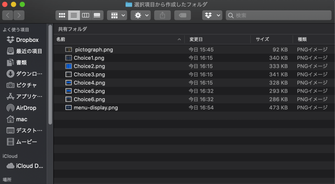Toggle sort direction arrow in 名前 header

coord(179,40)
